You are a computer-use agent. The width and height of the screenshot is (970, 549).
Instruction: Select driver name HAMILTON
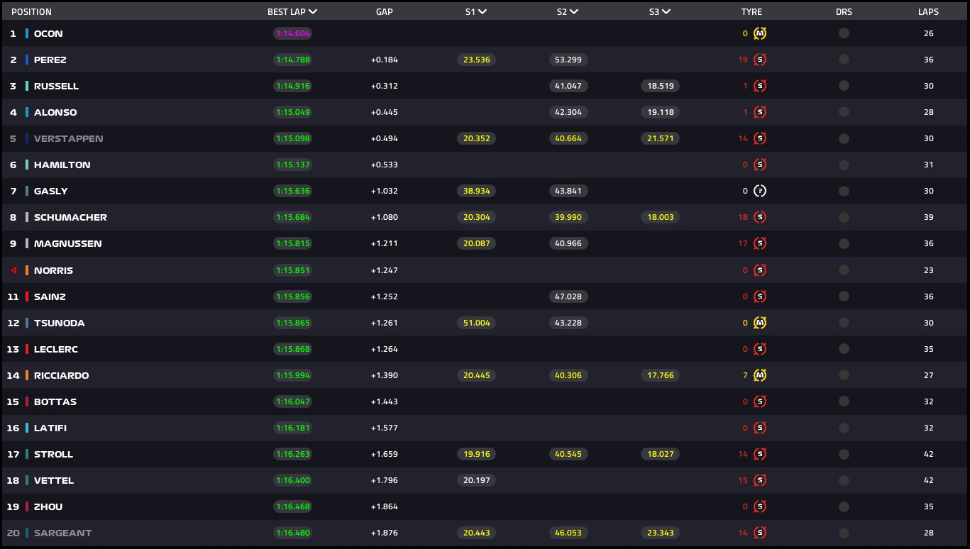(x=62, y=165)
